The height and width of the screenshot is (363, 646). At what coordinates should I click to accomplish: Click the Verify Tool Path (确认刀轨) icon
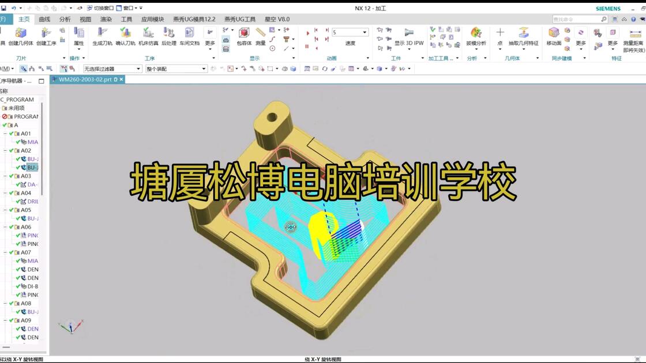(125, 32)
